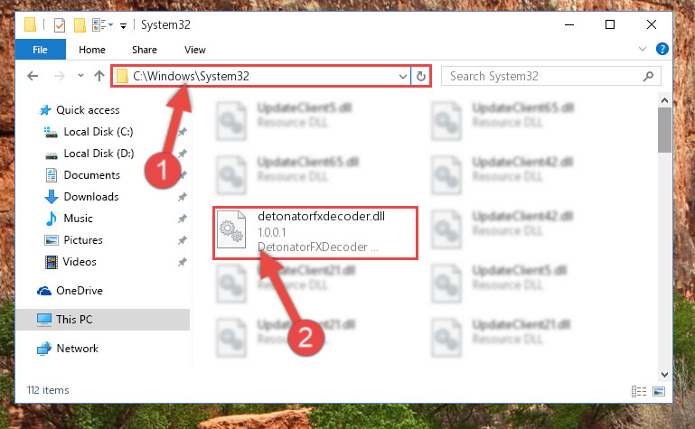Click the Properties quick access toolbar icon
The width and height of the screenshot is (695, 429).
point(60,24)
